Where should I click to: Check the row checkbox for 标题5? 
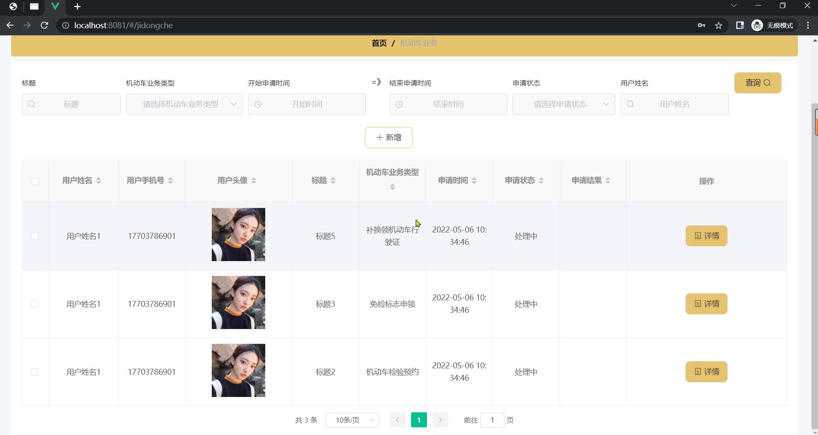(35, 236)
